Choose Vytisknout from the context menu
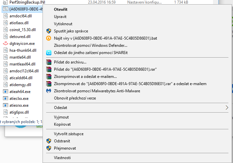This screenshot has height=163, width=233. pos(63,24)
